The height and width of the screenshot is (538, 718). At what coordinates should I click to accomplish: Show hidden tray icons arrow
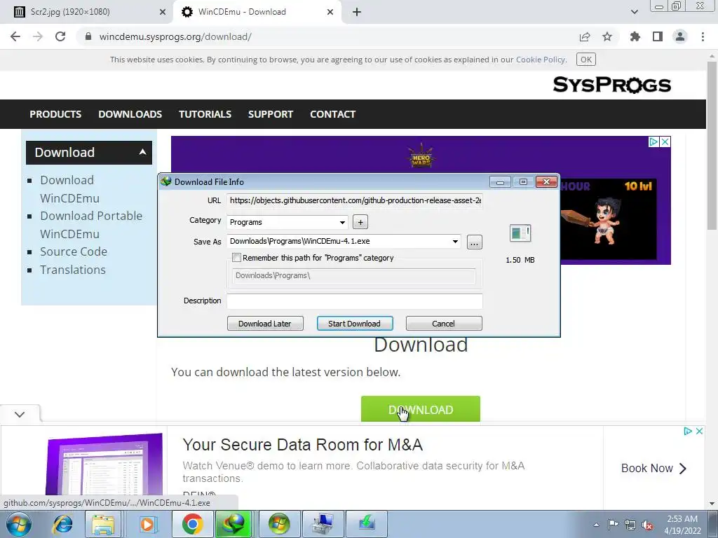[x=596, y=525]
